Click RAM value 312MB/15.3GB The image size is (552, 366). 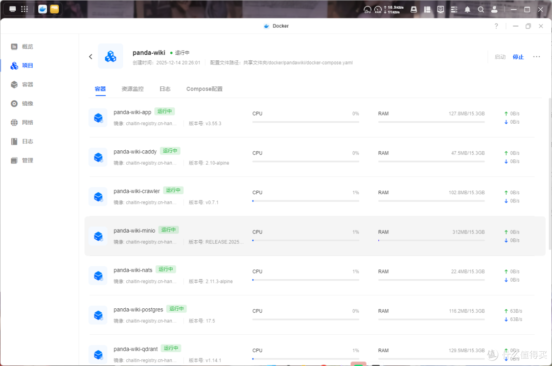click(x=468, y=232)
